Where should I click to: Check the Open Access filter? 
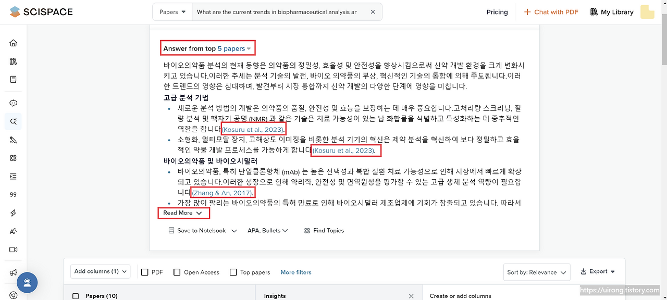[176, 271]
